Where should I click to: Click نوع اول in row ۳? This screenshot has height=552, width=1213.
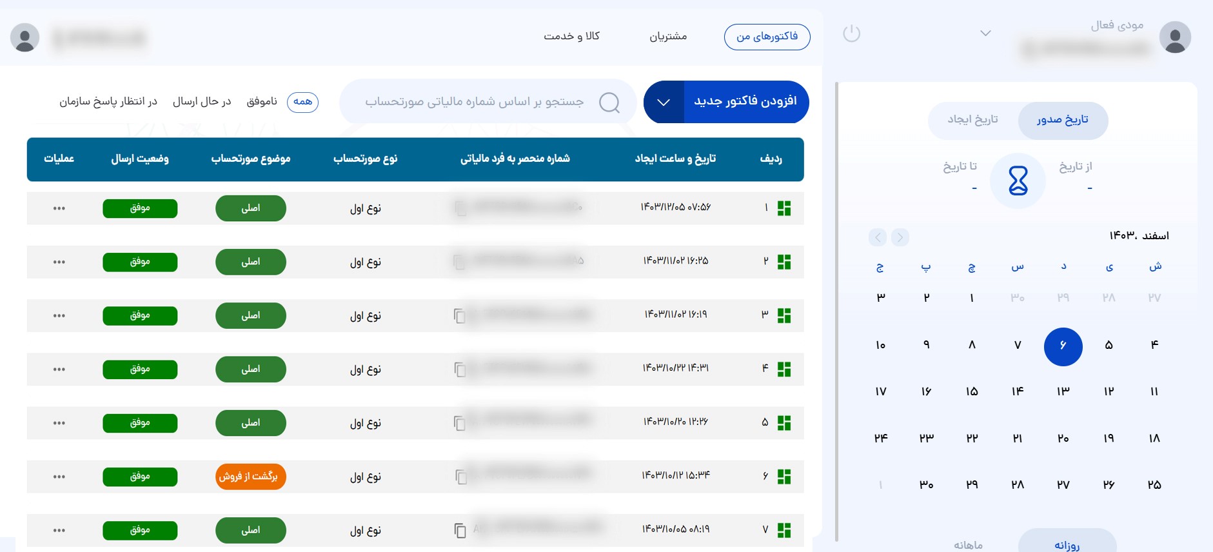point(366,316)
